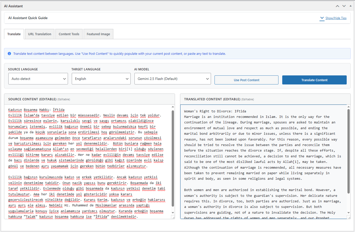Open the AI Model Gemini 2.5 Flash dropdown

[173, 79]
